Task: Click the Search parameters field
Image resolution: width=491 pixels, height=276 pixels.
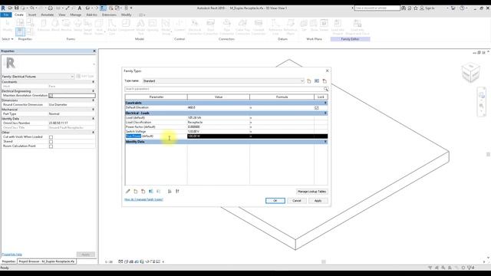Action: (224, 89)
